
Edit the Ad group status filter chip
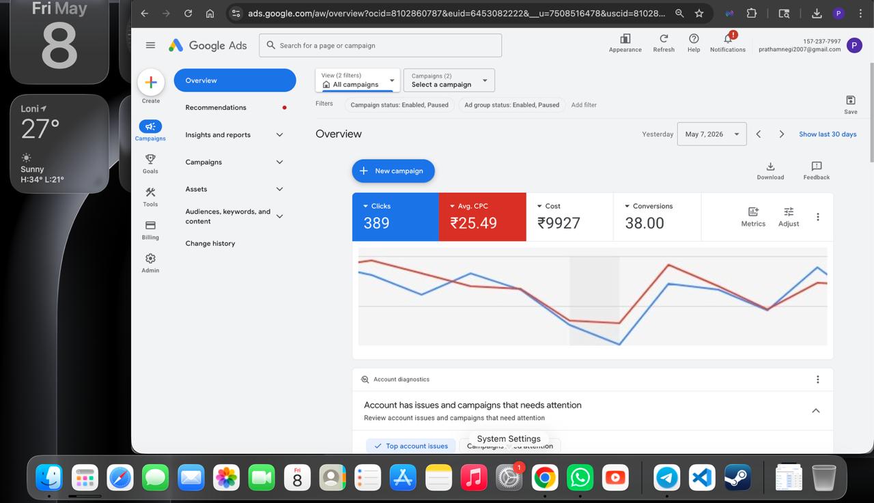tap(512, 105)
